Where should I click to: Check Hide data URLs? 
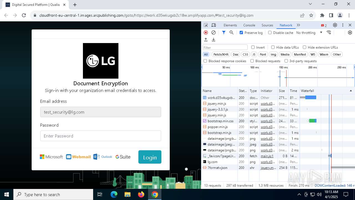pyautogui.click(x=273, y=47)
